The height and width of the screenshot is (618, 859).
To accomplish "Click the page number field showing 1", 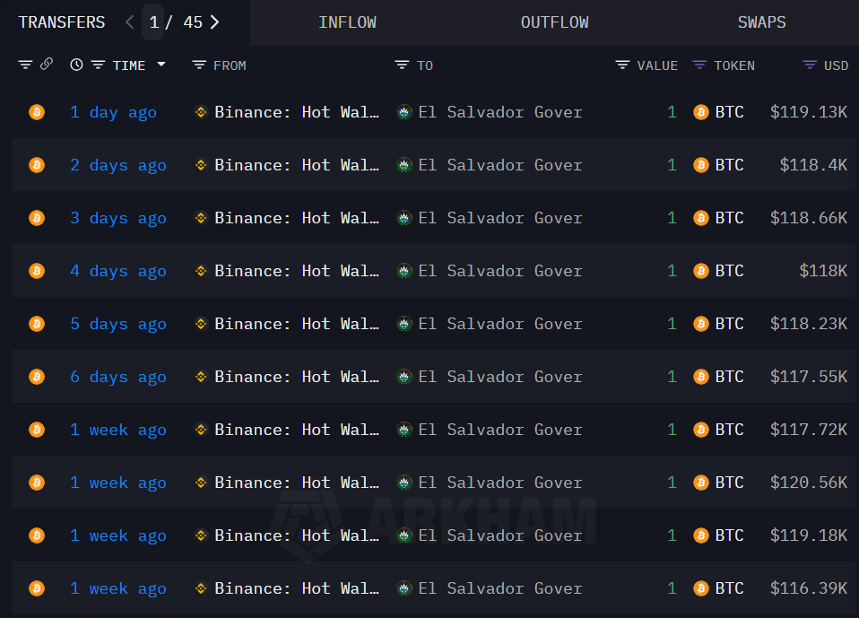I will click(153, 22).
